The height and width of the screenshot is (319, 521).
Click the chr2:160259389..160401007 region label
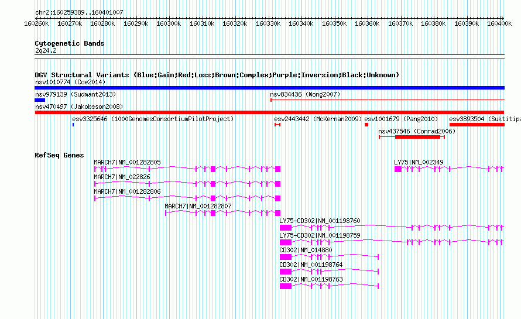coord(79,12)
